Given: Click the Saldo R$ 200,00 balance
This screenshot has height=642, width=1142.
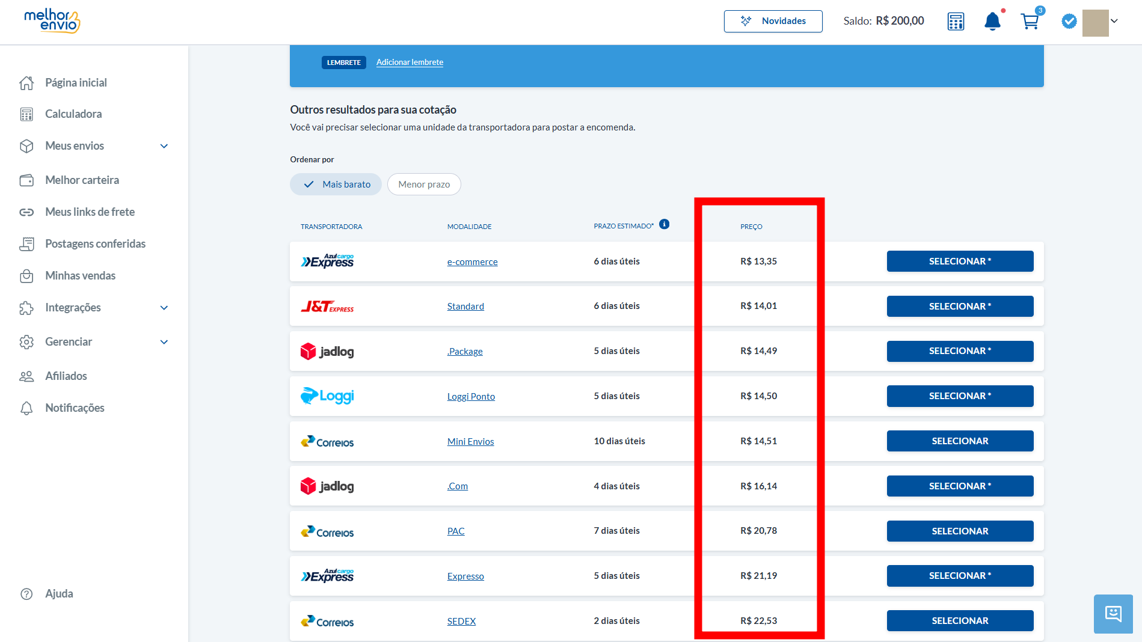Looking at the screenshot, I should 883,21.
